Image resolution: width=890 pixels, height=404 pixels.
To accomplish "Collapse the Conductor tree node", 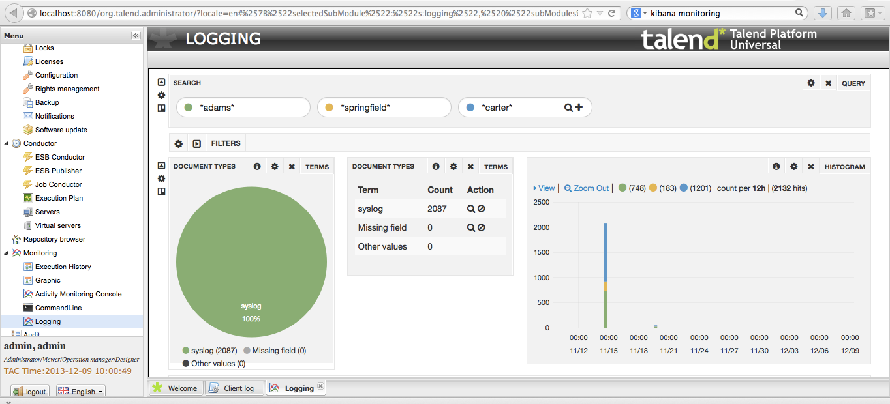I will click(x=7, y=143).
